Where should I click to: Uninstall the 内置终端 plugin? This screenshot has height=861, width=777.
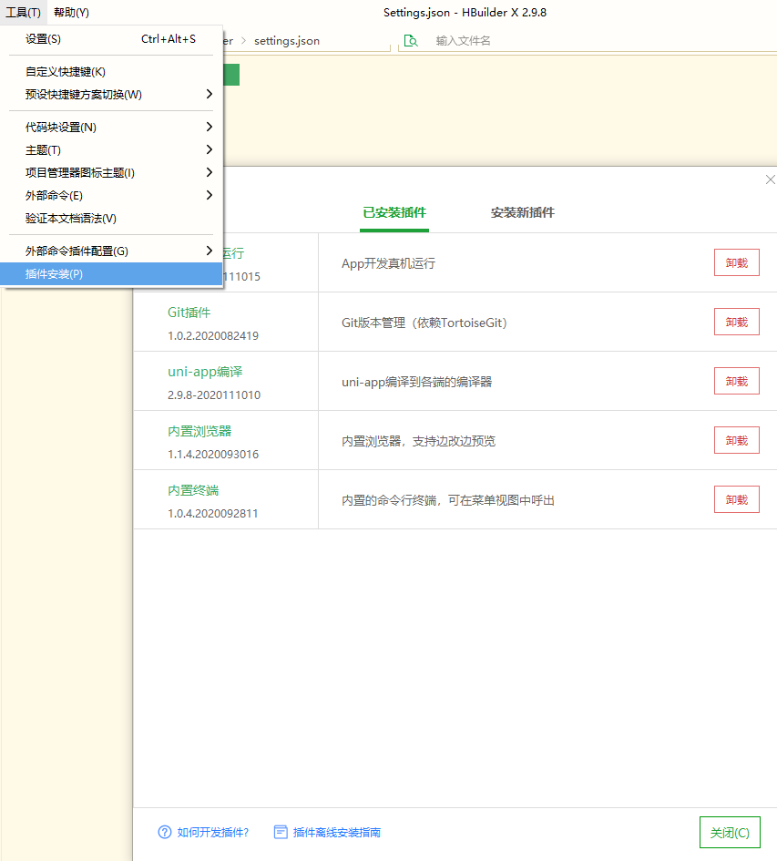pos(736,499)
